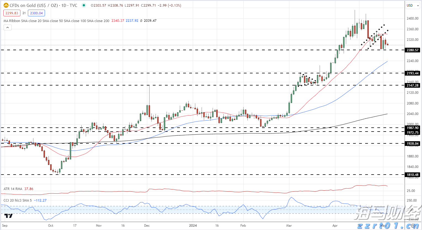Viewport: 422px width, 230px height.
Task: Click the 2147.28 horizontal line price label
Action: 413,85
